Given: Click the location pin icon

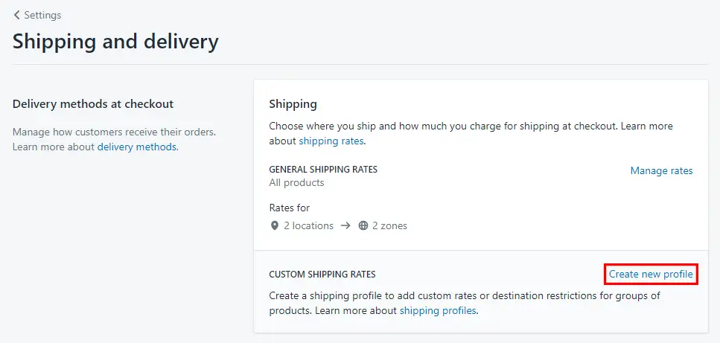Looking at the screenshot, I should [275, 225].
